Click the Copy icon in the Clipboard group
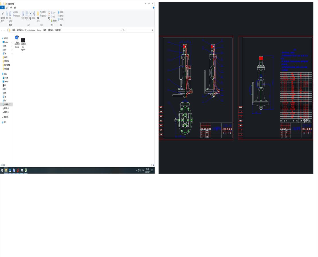The image size is (318, 257). click(x=7, y=14)
